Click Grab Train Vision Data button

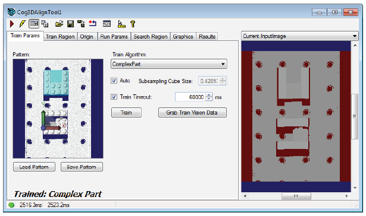(192, 113)
